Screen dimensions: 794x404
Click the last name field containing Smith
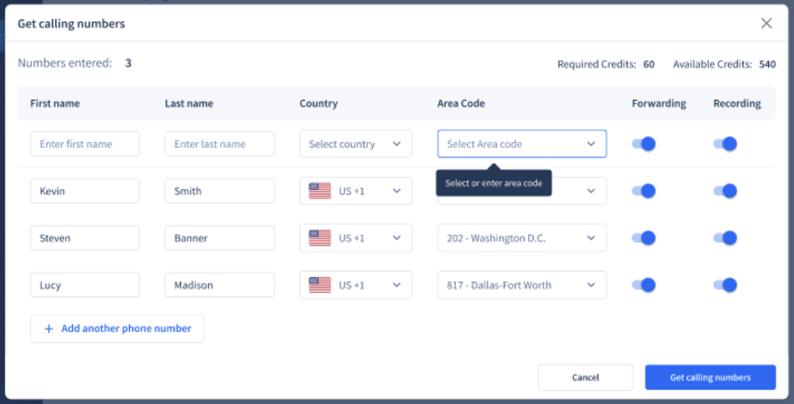pyautogui.click(x=219, y=191)
